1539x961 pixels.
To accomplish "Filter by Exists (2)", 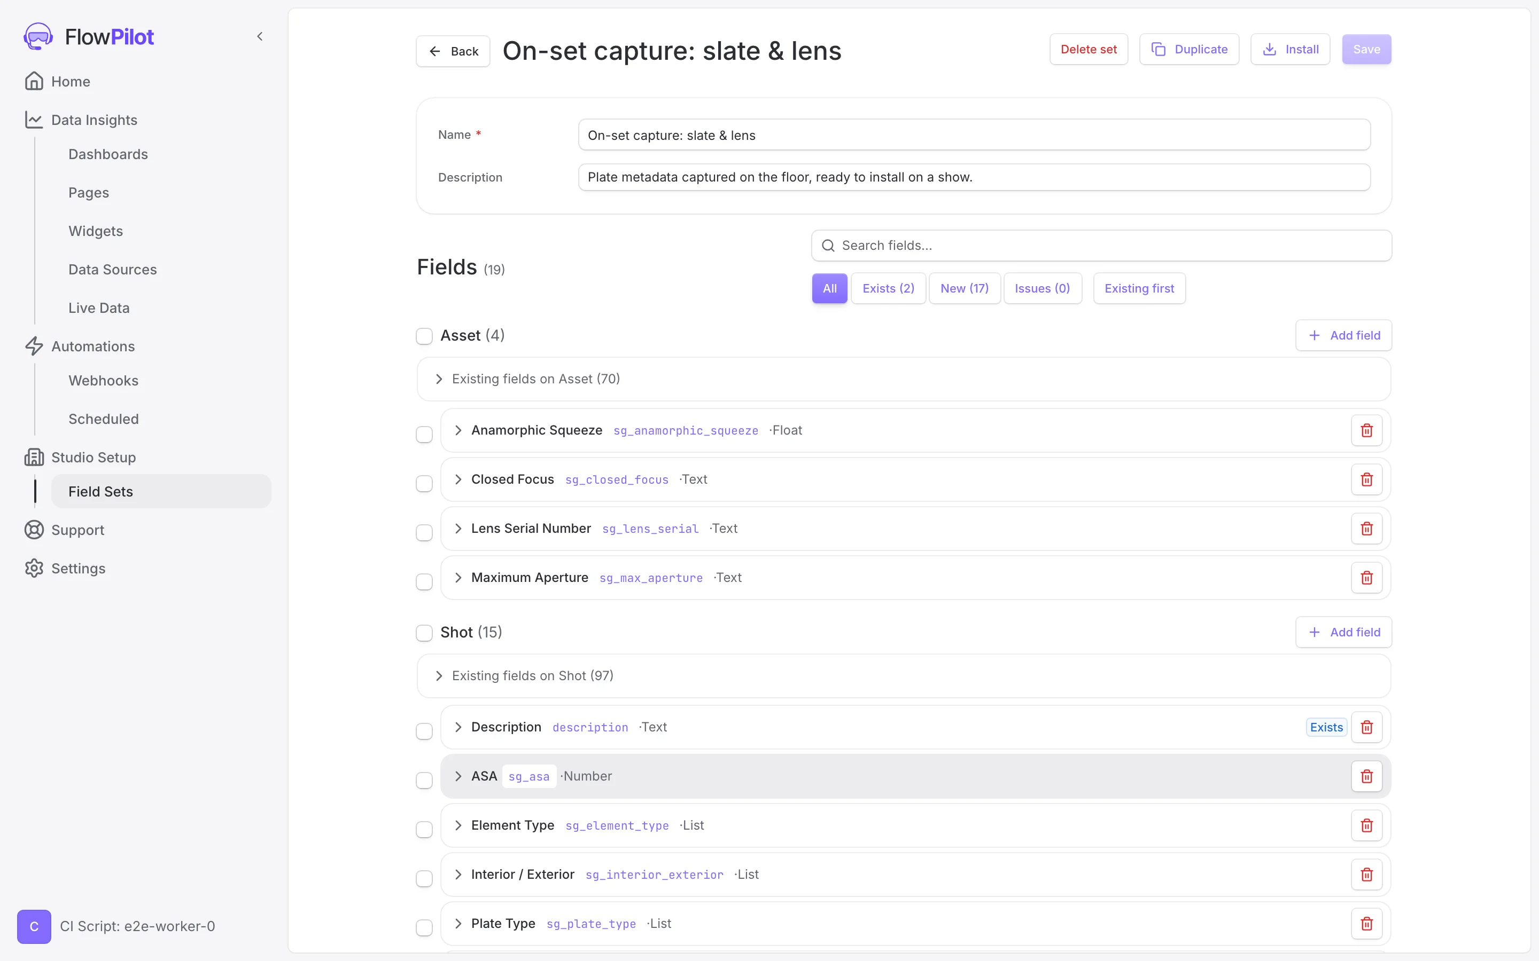I will (888, 288).
